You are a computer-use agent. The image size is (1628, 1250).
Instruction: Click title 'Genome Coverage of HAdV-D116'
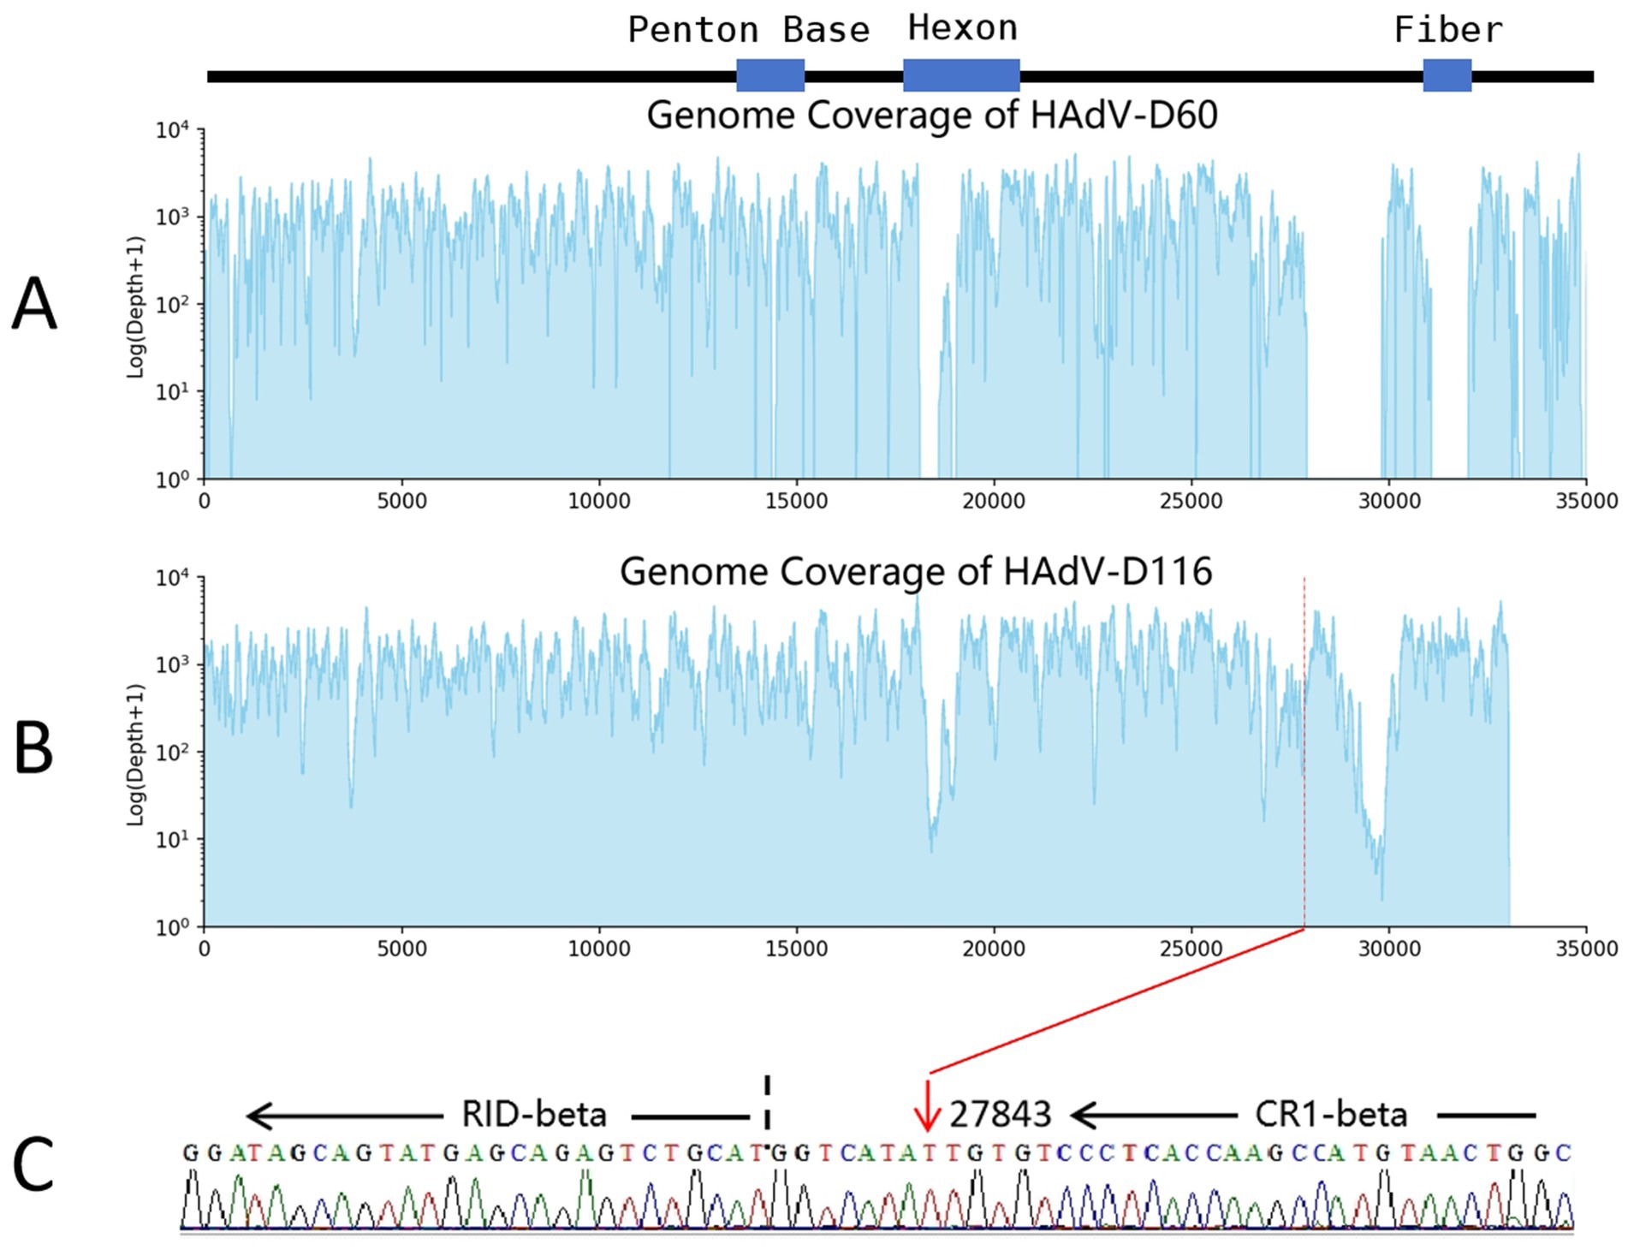click(916, 571)
